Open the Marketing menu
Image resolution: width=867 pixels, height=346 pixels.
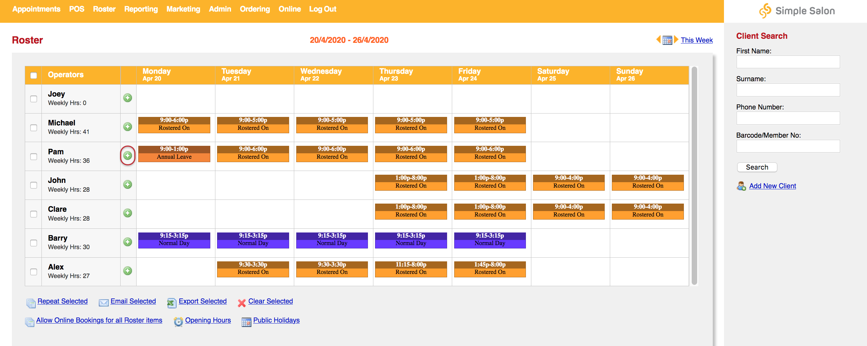pyautogui.click(x=183, y=9)
